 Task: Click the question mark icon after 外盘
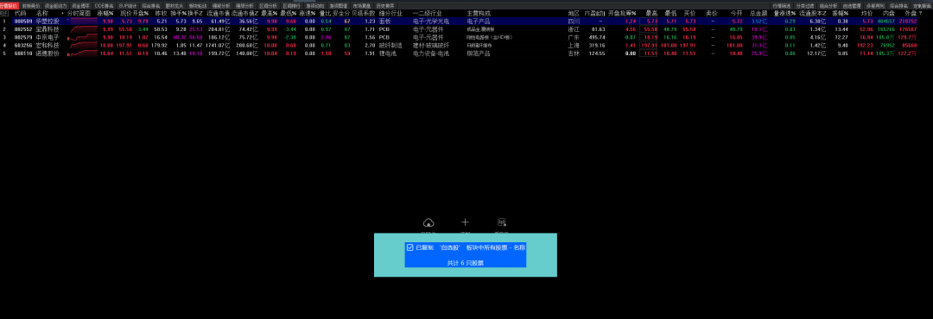coord(921,12)
